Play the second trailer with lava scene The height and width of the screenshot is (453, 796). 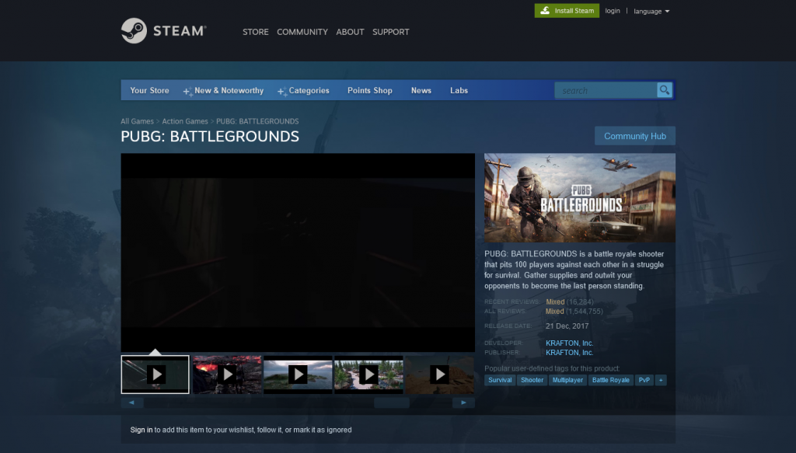click(x=227, y=375)
